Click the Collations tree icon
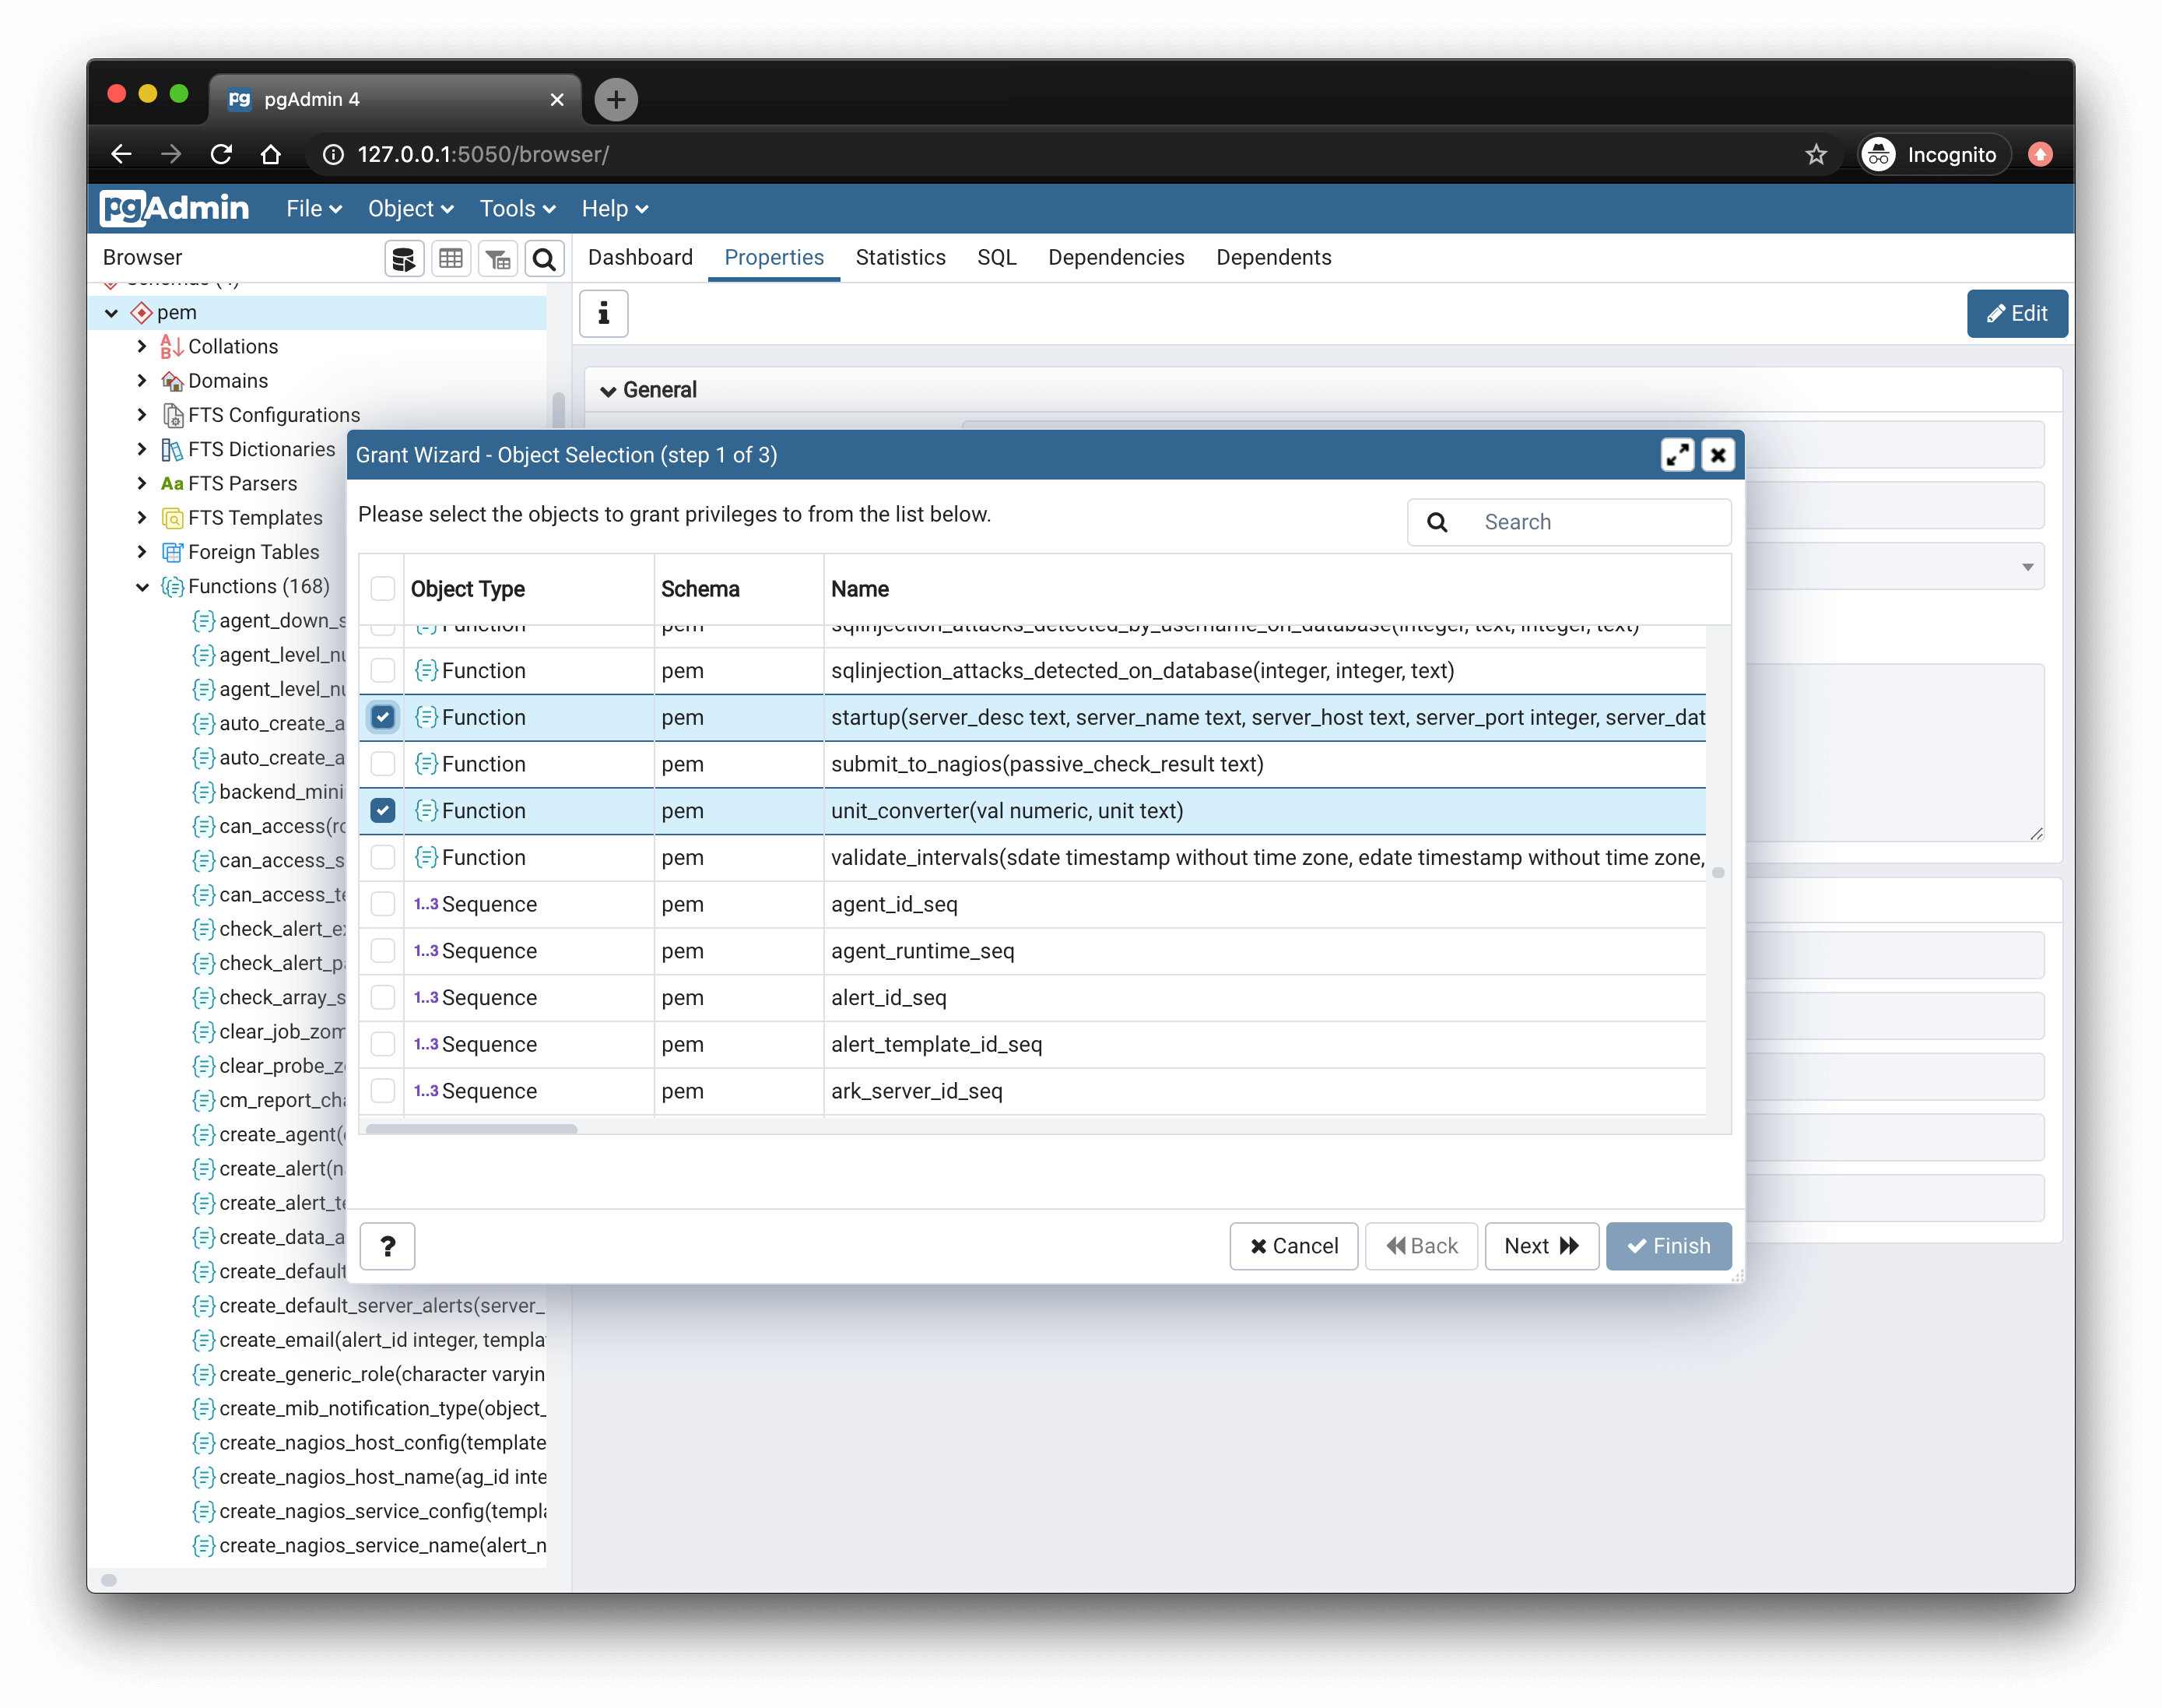The image size is (2162, 1708). coord(172,347)
